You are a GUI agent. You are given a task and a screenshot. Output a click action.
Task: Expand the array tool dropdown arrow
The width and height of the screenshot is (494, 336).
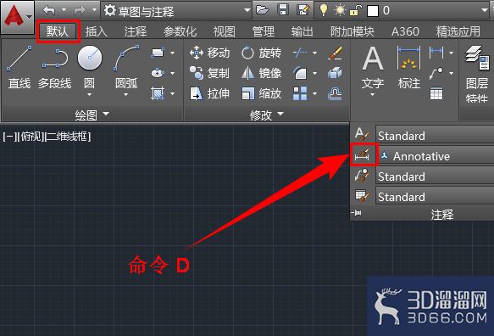click(x=314, y=93)
